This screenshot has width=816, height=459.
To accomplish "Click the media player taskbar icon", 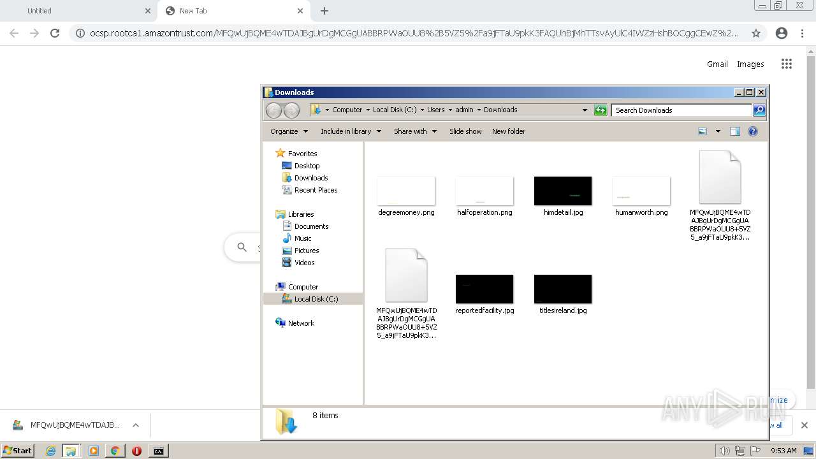I will click(x=94, y=451).
